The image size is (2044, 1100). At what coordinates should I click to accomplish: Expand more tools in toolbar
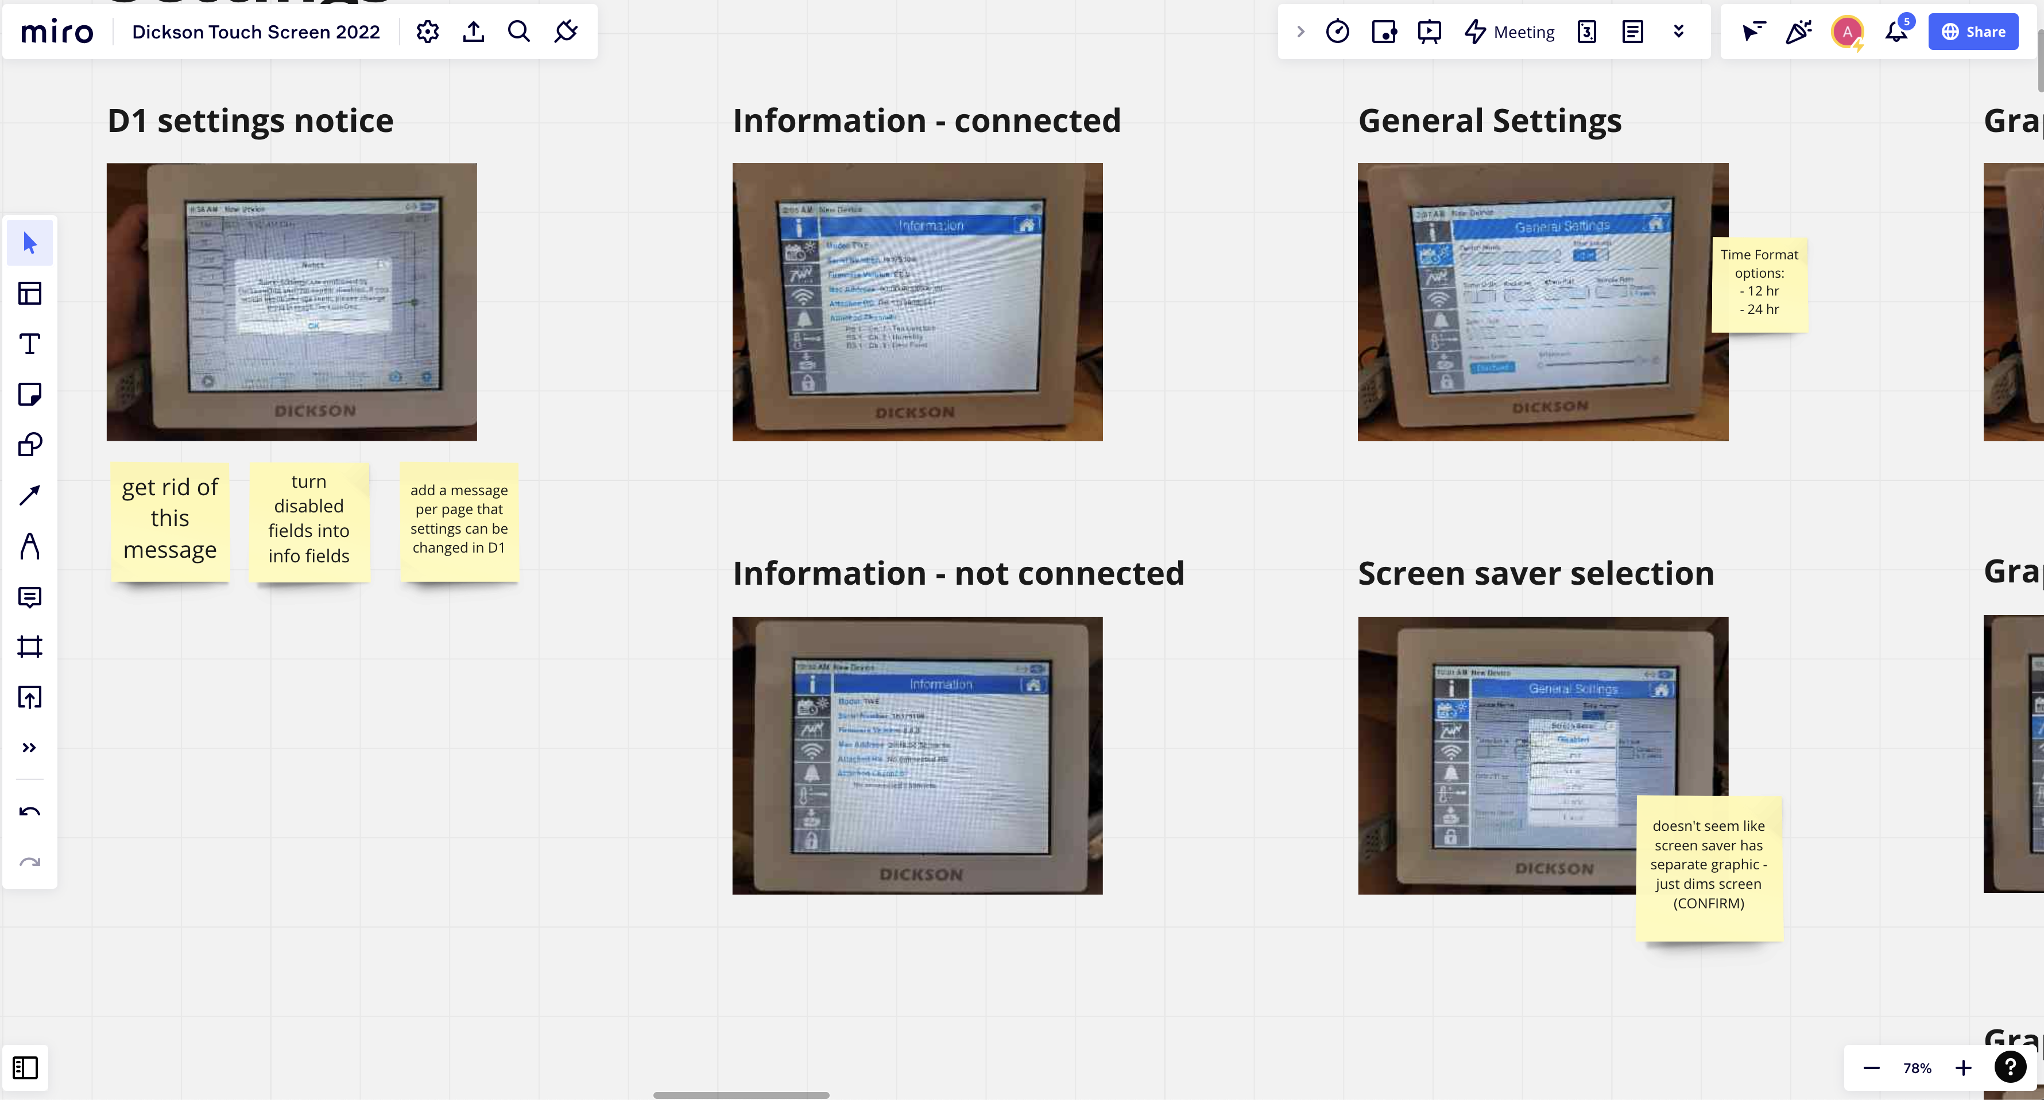pos(29,748)
